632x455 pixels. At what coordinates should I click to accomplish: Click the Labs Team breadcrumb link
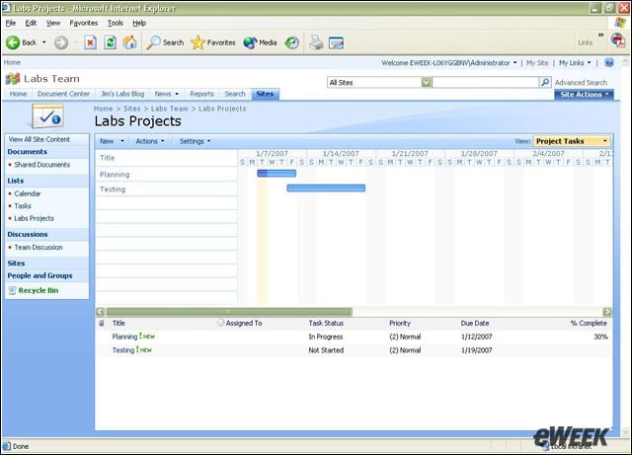(169, 109)
